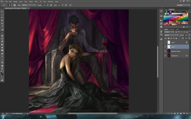Select the Path Selection tool
The image size is (191, 119).
[x=2, y=60]
